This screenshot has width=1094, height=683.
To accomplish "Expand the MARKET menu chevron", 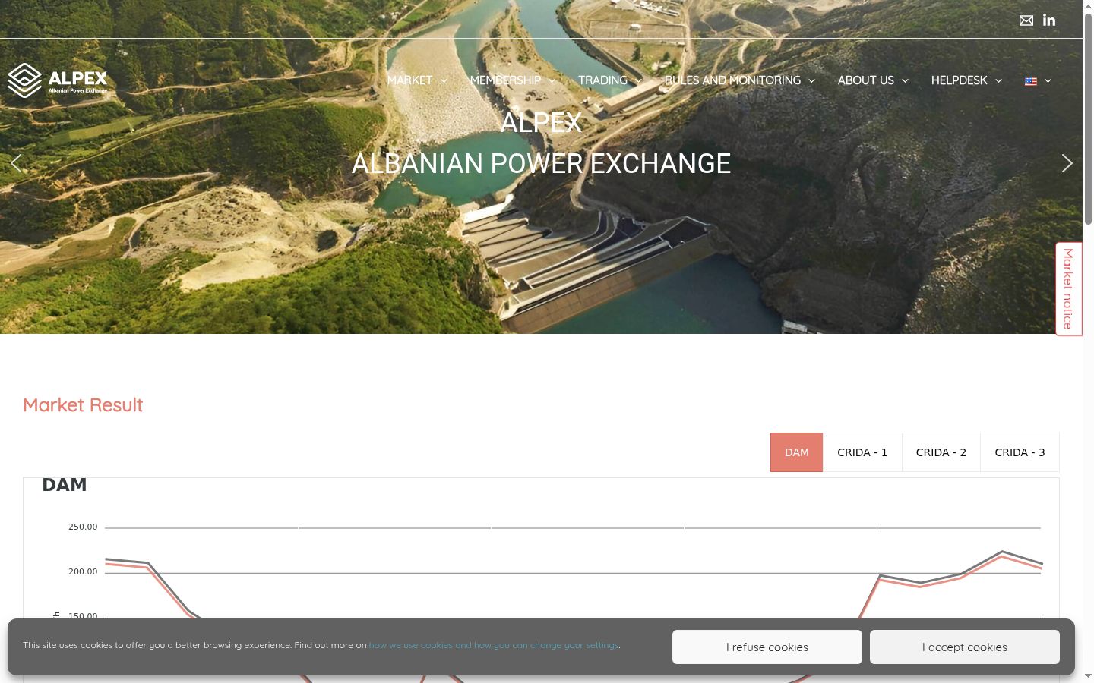I will pos(444,80).
